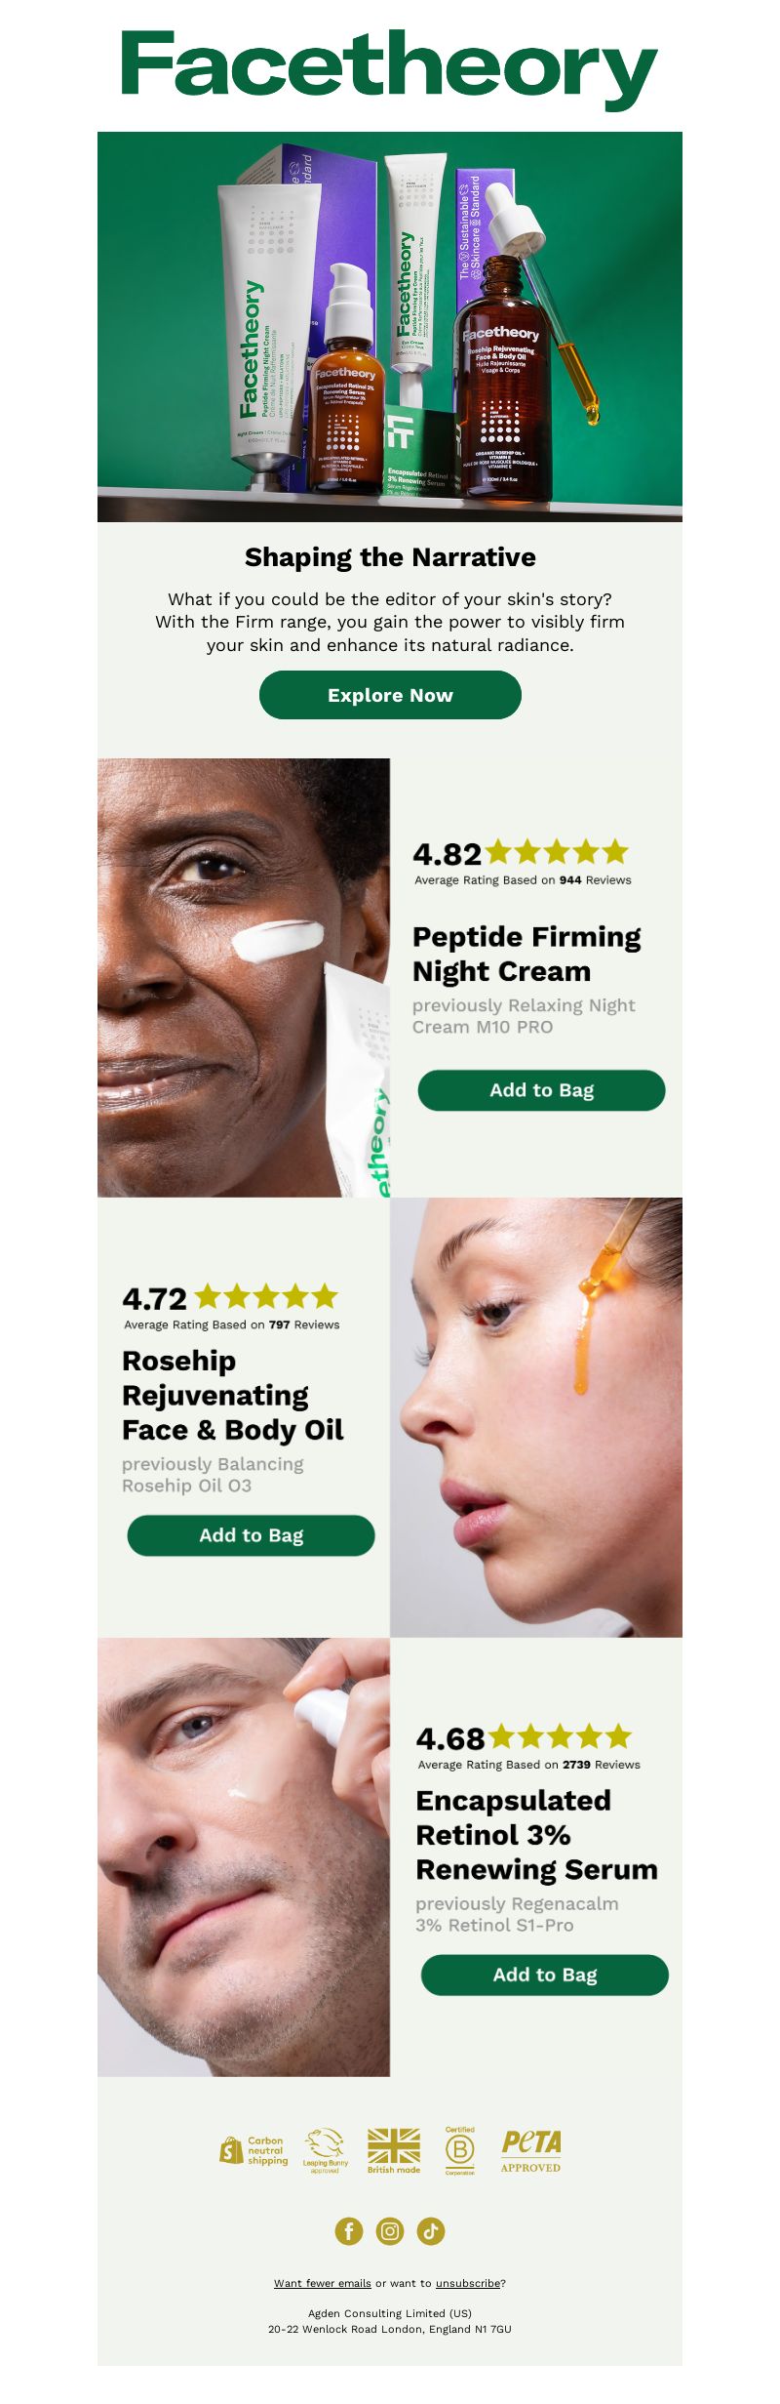Click the Facetheory logo header

(x=390, y=68)
